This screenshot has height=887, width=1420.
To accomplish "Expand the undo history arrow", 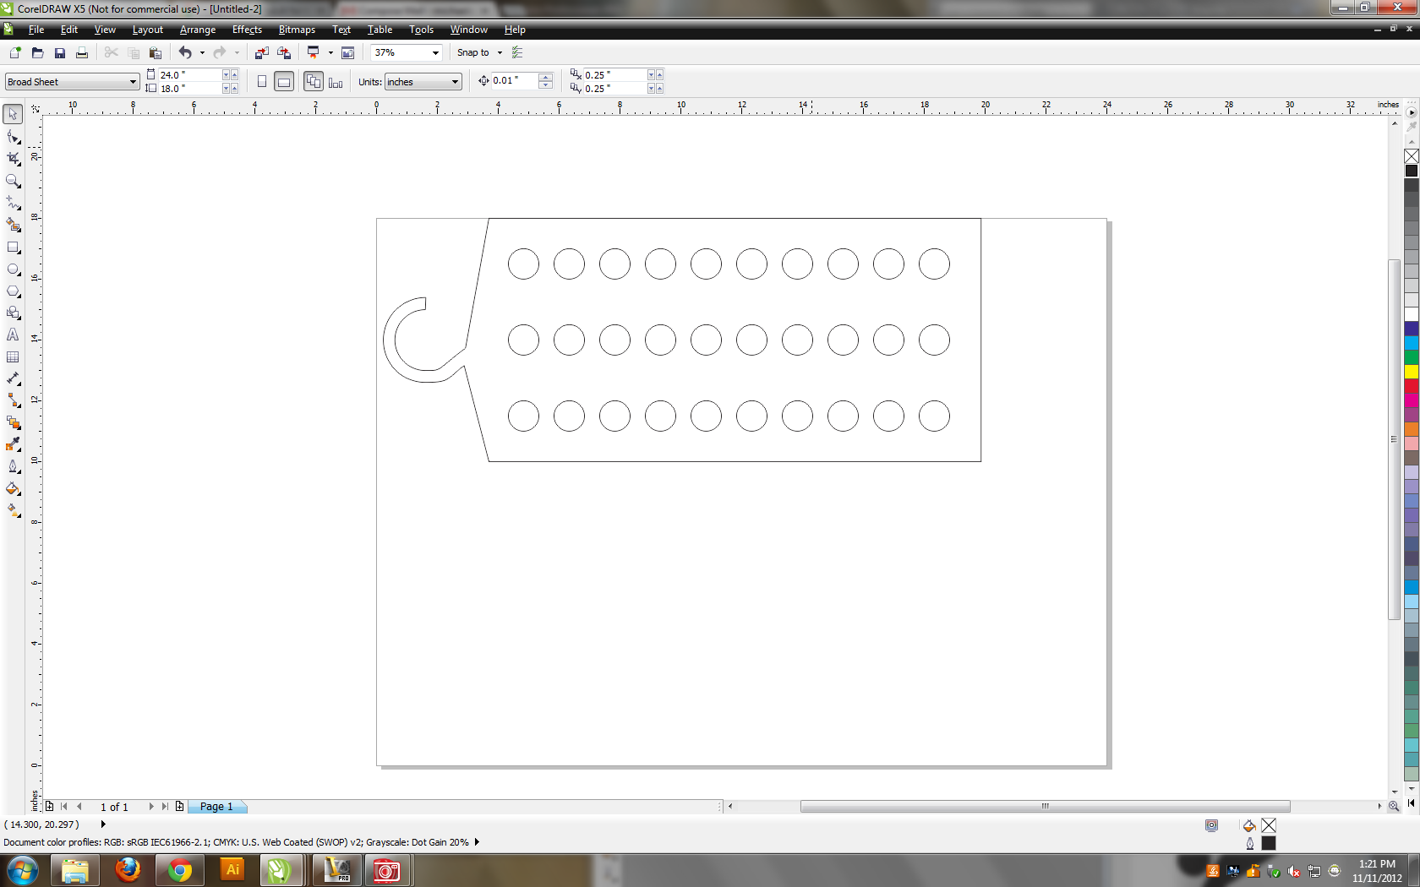I will pyautogui.click(x=202, y=52).
